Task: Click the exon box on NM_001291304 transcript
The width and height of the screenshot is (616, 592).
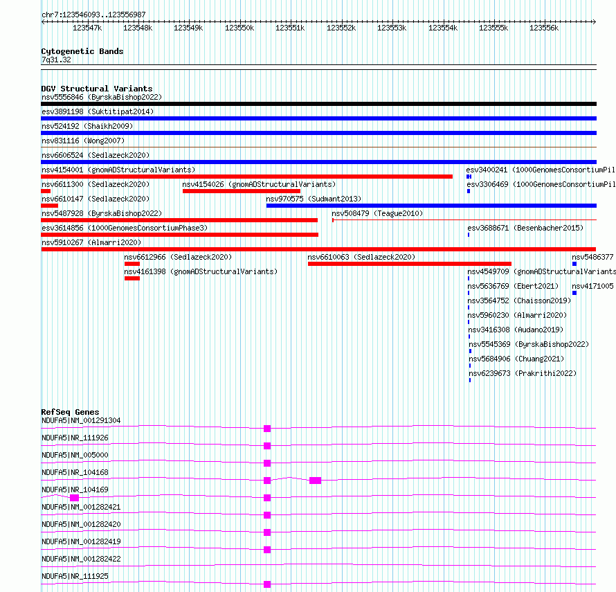Action: point(267,429)
